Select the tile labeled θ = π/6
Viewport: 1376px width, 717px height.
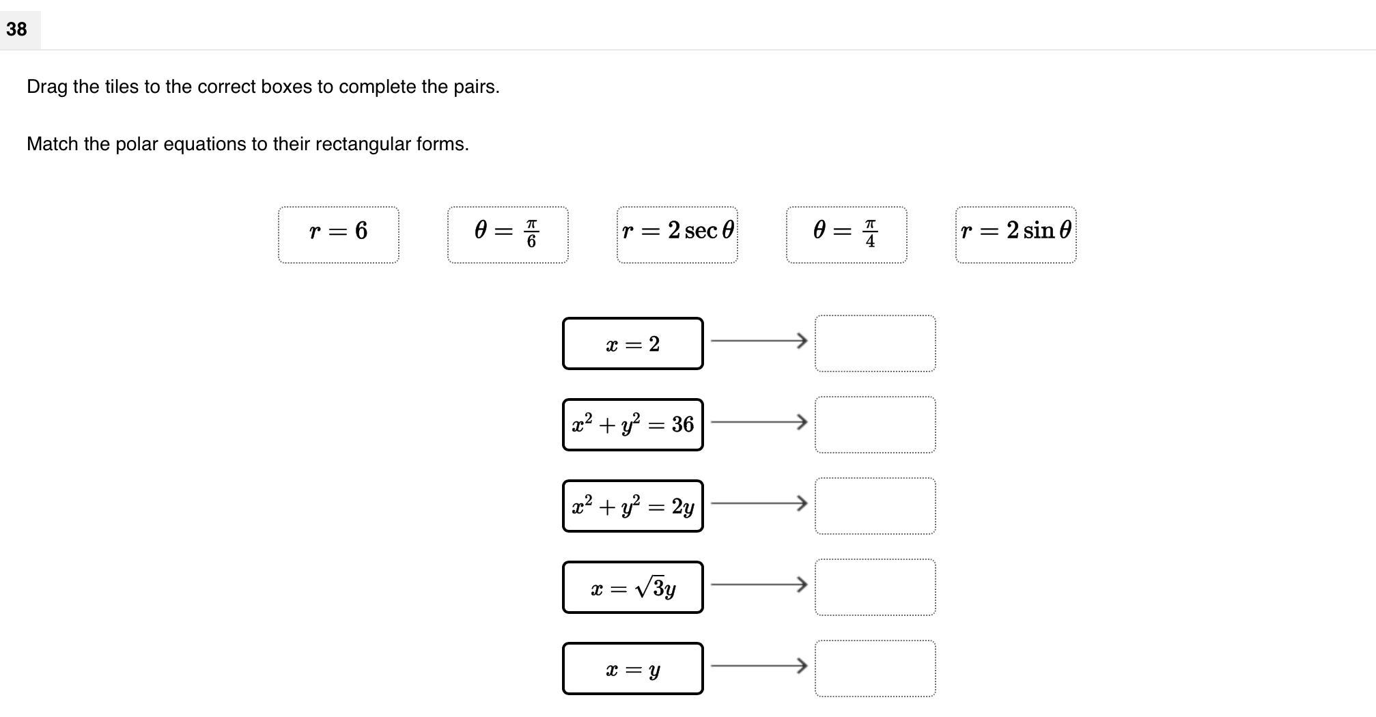point(507,232)
